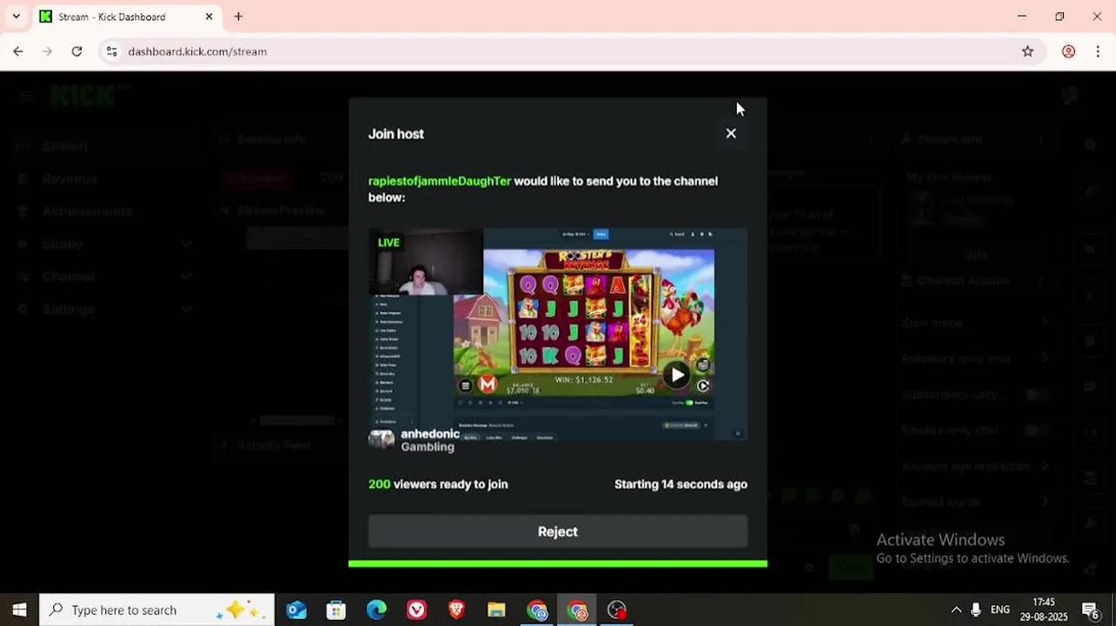
Task: Expand the Settings sidebar section
Action: pyautogui.click(x=104, y=310)
